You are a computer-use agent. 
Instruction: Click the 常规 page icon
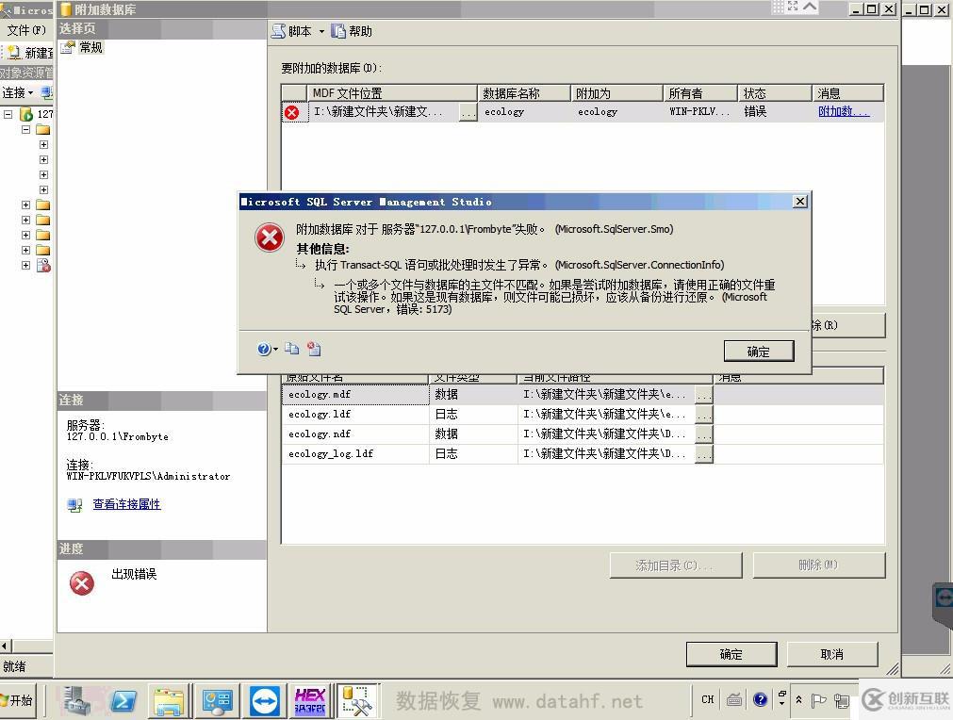[x=68, y=47]
